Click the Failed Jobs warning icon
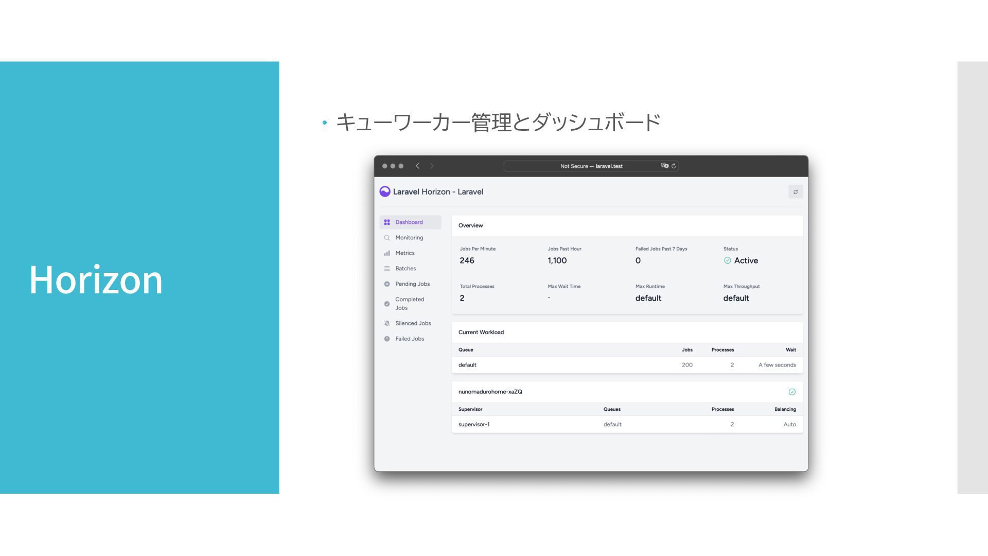This screenshot has width=988, height=556. (x=387, y=339)
